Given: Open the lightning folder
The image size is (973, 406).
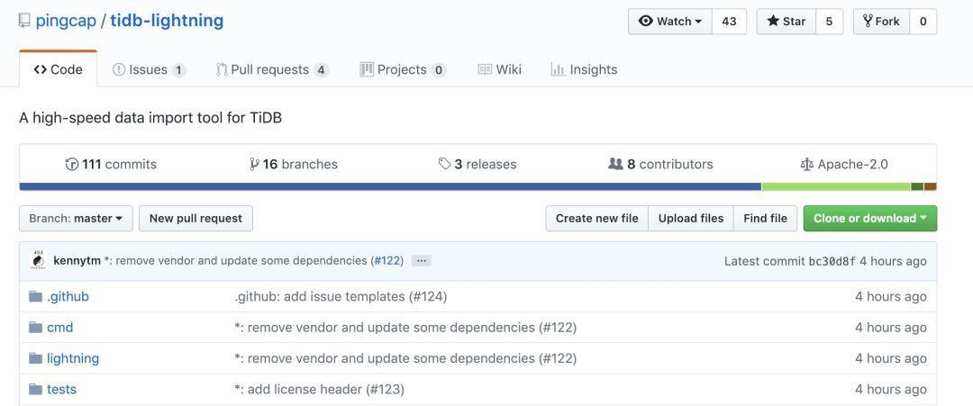Looking at the screenshot, I should 73,358.
